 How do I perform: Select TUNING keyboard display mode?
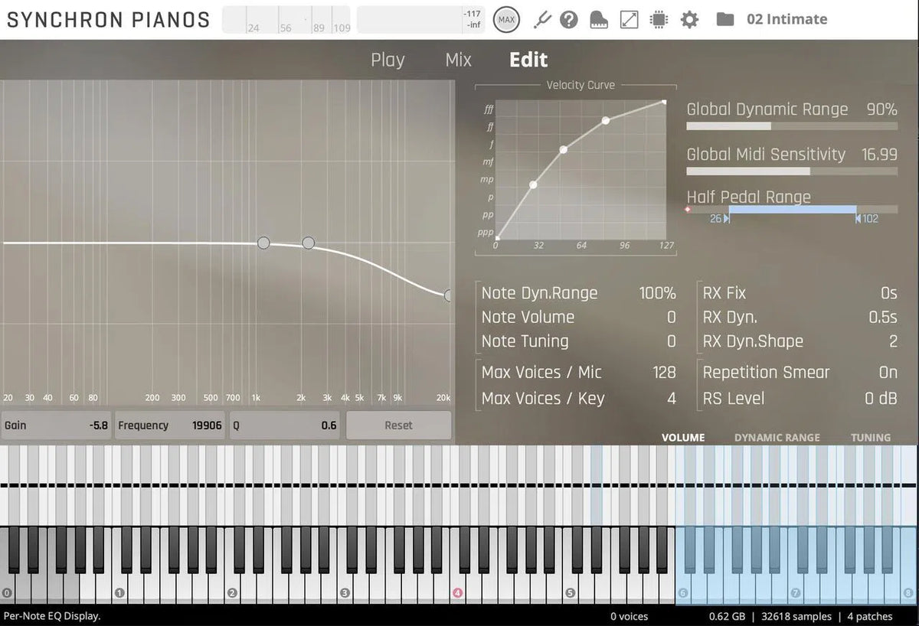point(870,438)
